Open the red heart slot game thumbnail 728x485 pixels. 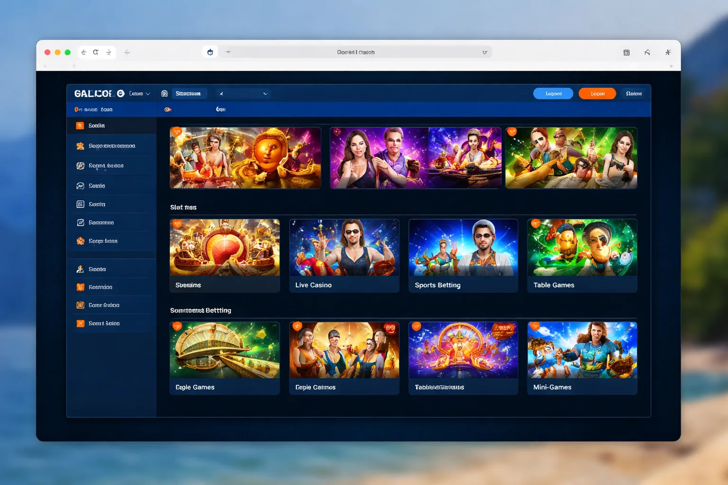[225, 248]
